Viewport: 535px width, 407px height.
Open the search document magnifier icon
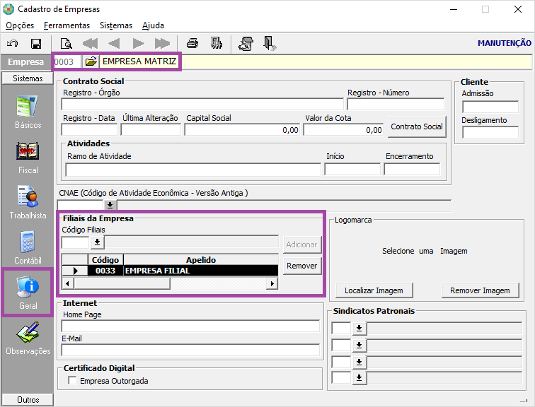pos(66,44)
